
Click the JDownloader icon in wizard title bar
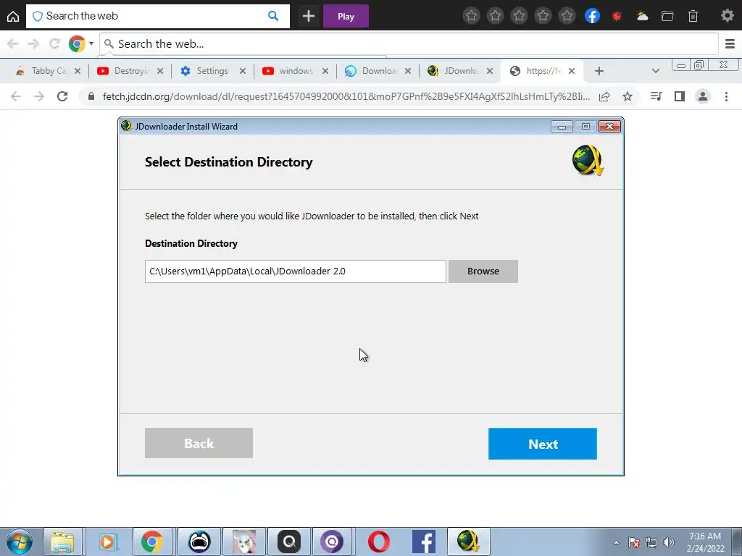126,126
